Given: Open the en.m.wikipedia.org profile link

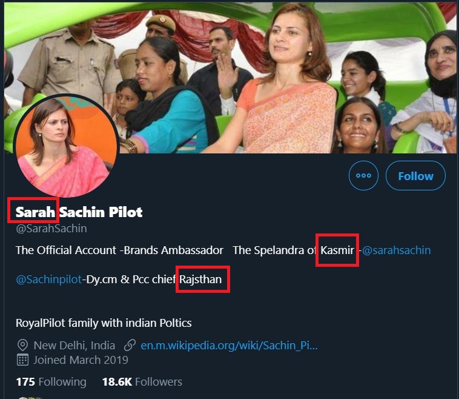Looking at the screenshot, I should coord(229,346).
